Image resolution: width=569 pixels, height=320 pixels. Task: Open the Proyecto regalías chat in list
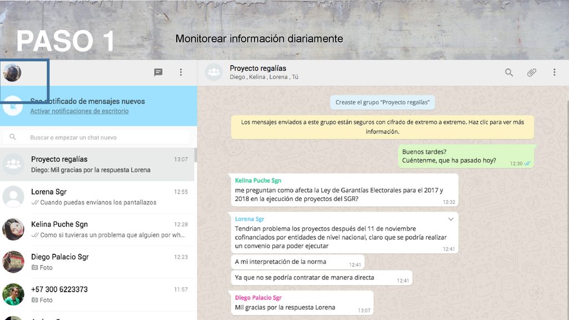coord(97,164)
